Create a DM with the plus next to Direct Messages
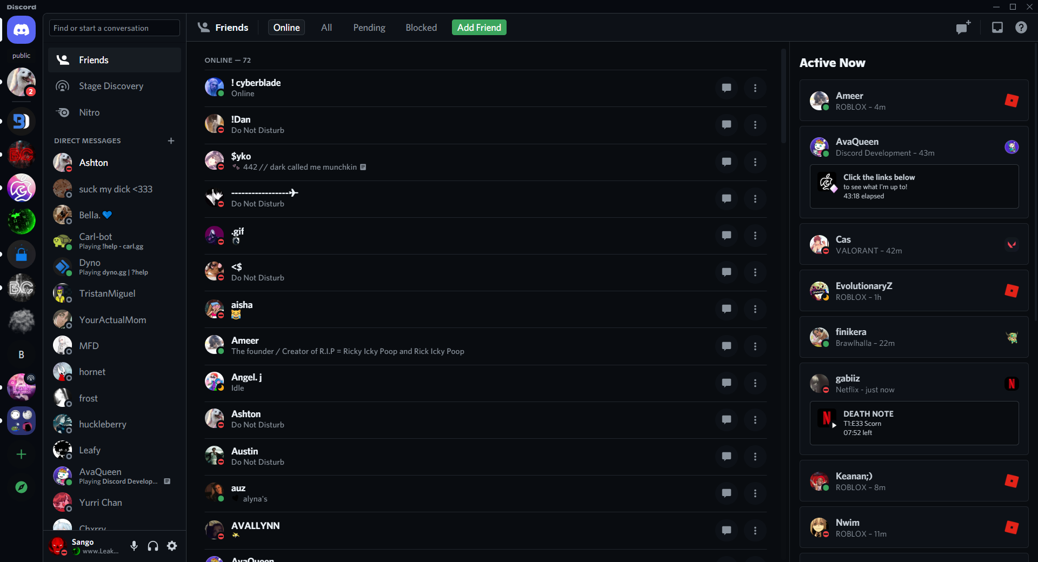Image resolution: width=1038 pixels, height=562 pixels. coord(171,140)
